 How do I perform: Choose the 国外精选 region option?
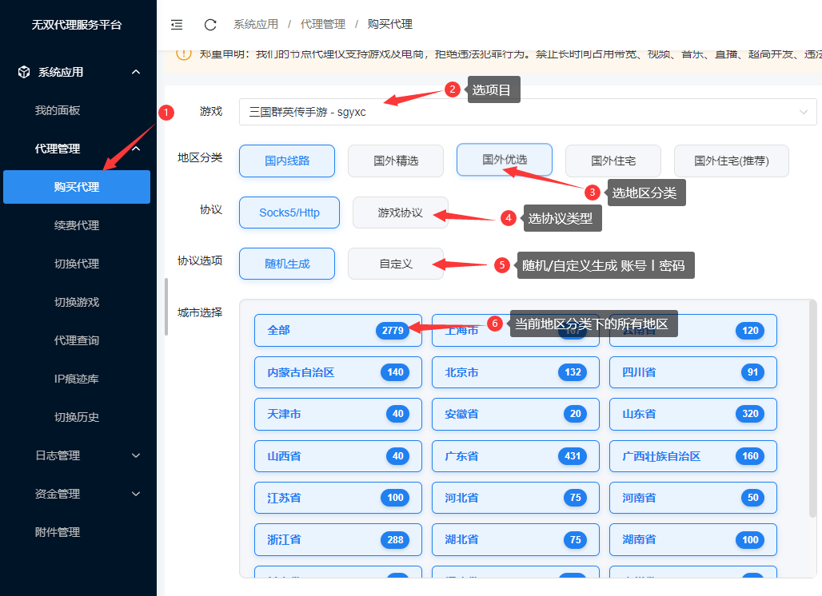click(396, 161)
